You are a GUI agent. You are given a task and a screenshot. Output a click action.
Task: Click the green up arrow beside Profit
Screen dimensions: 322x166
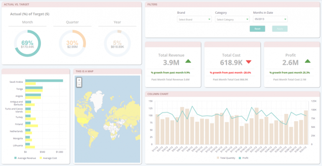coord(307,61)
